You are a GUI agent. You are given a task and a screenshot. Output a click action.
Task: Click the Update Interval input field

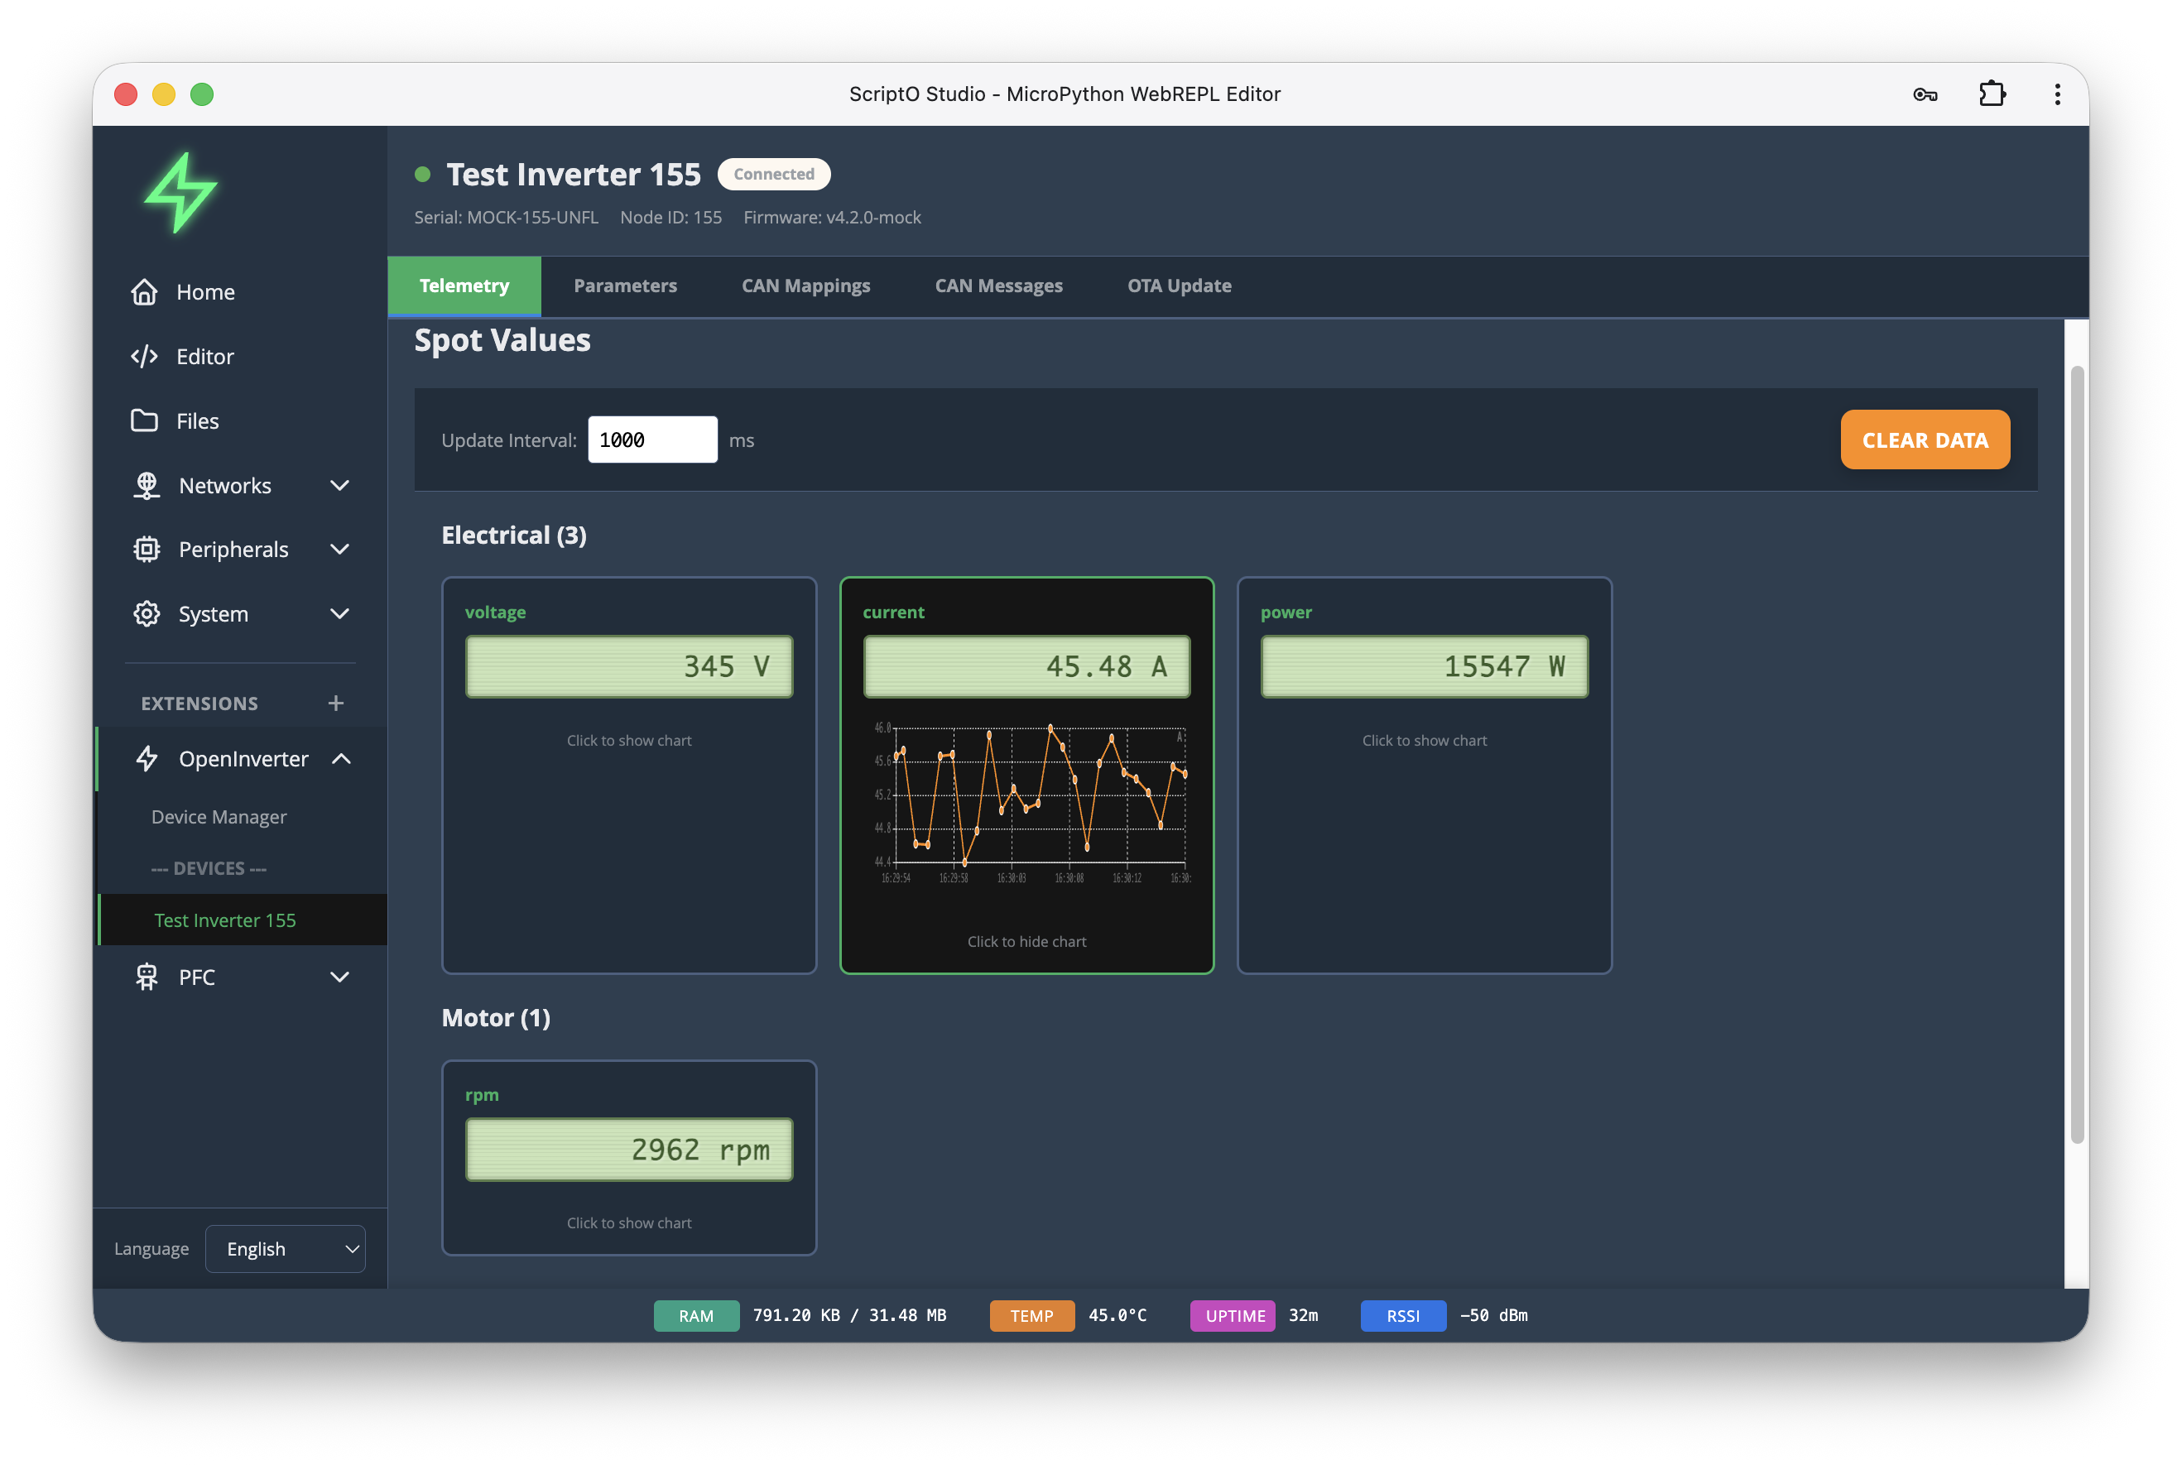point(652,440)
